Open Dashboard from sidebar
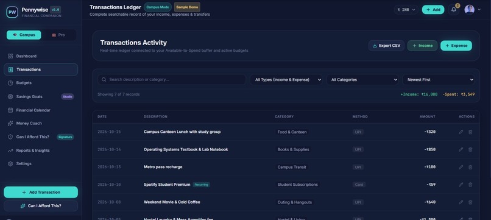 pyautogui.click(x=41, y=56)
